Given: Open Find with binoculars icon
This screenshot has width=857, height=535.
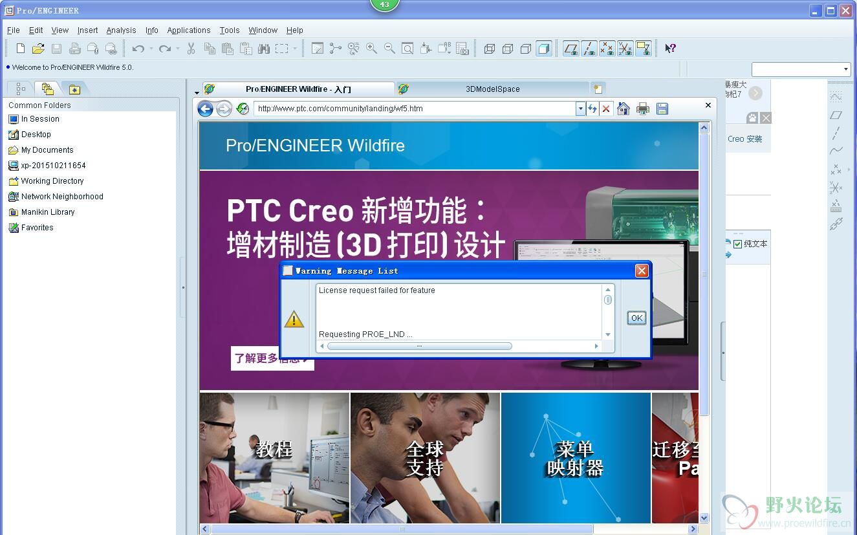Looking at the screenshot, I should [264, 49].
